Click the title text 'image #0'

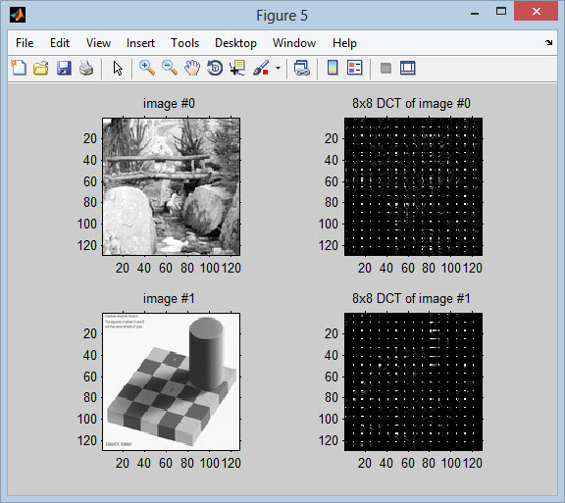169,103
